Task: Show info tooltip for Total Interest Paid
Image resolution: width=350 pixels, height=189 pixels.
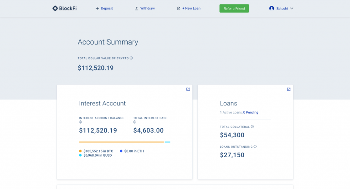Action: pyautogui.click(x=134, y=122)
